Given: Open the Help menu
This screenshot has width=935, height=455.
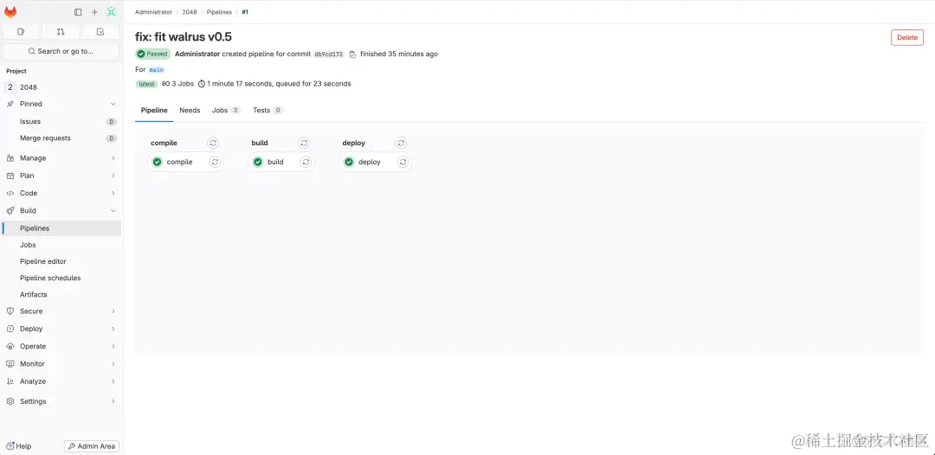Looking at the screenshot, I should click(19, 446).
